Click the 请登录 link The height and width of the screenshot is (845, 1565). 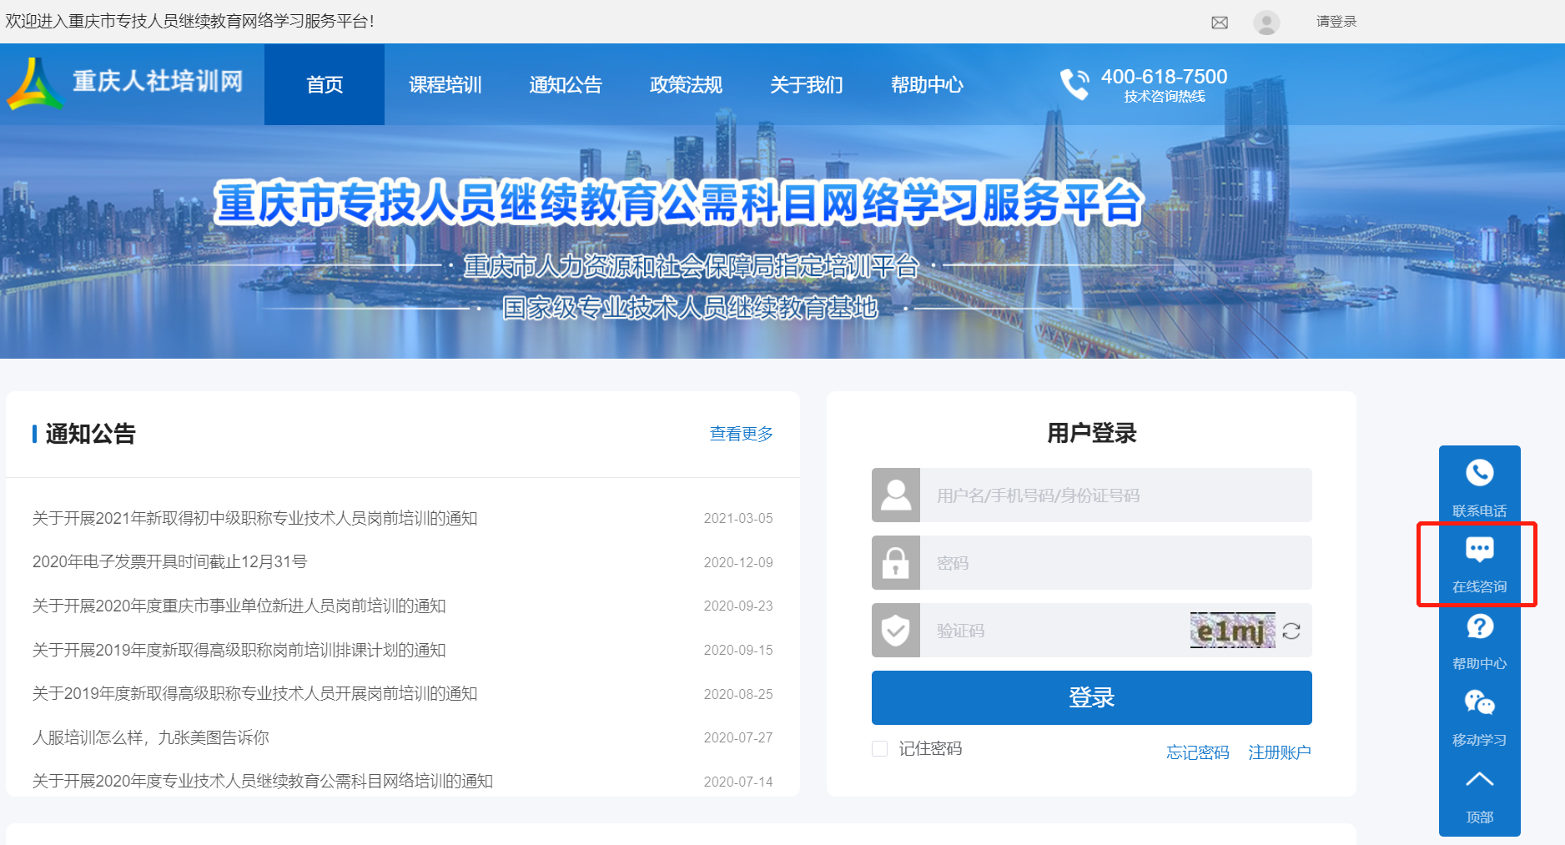pos(1336,22)
